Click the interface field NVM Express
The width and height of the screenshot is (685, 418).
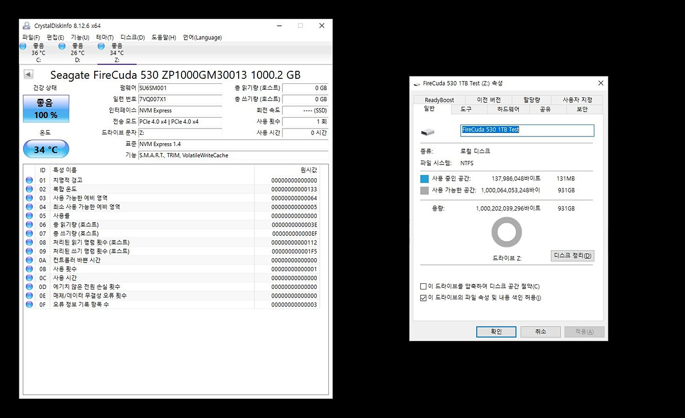pos(180,110)
